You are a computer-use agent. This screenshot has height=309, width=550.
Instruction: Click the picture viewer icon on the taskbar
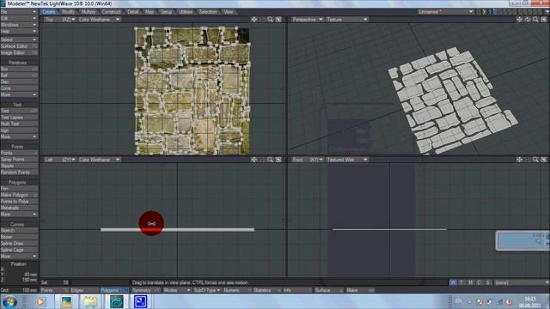coord(66,301)
